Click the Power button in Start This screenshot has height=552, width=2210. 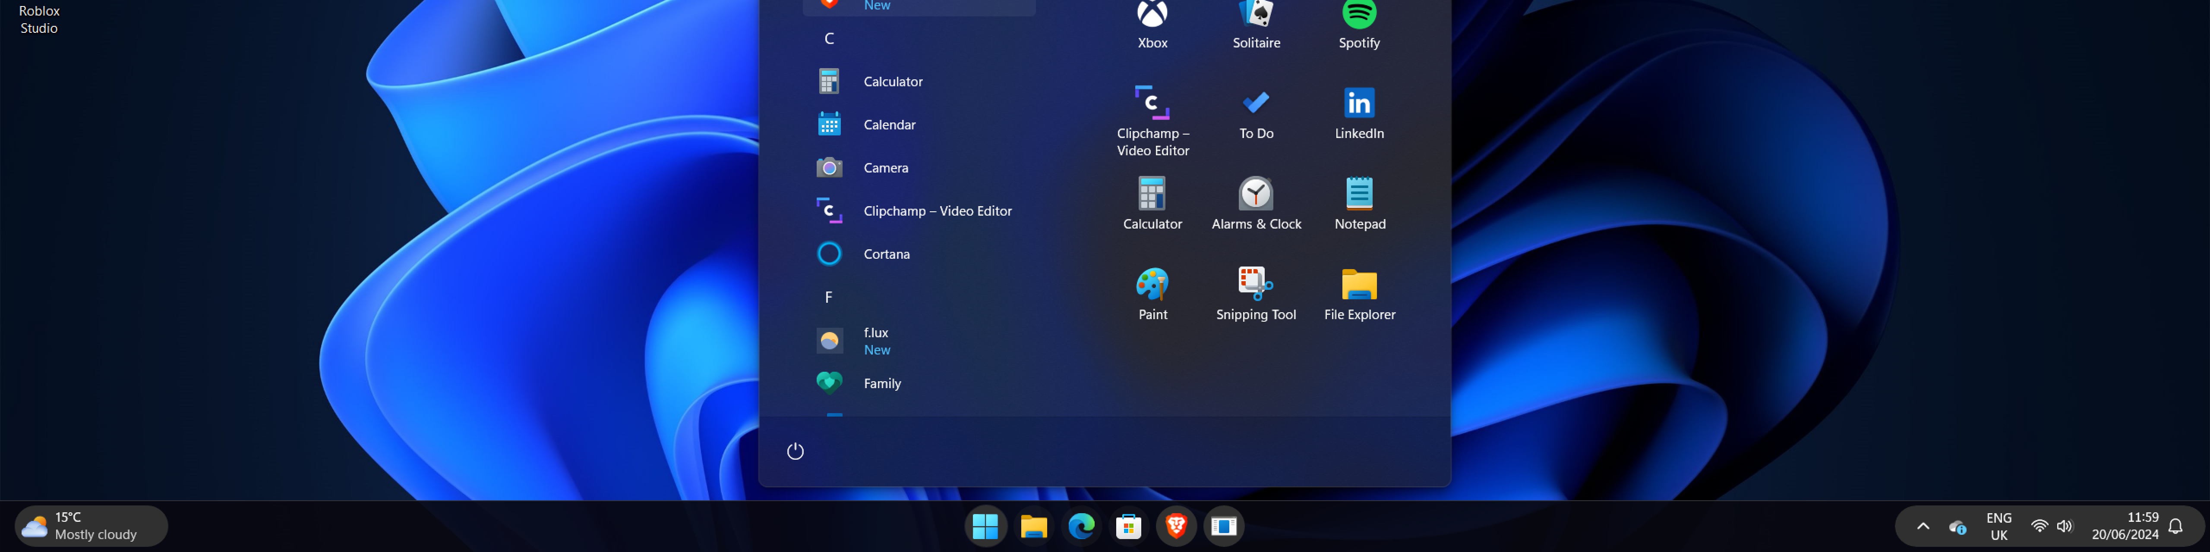pos(795,451)
